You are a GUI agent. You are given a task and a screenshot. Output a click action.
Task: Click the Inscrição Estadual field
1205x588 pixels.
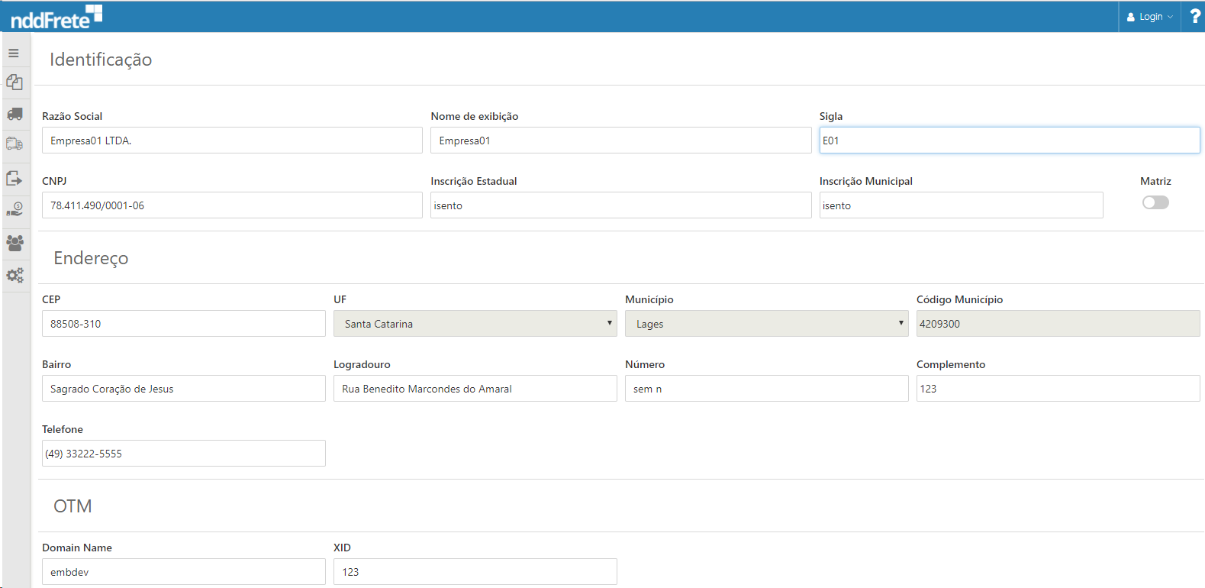(x=620, y=205)
